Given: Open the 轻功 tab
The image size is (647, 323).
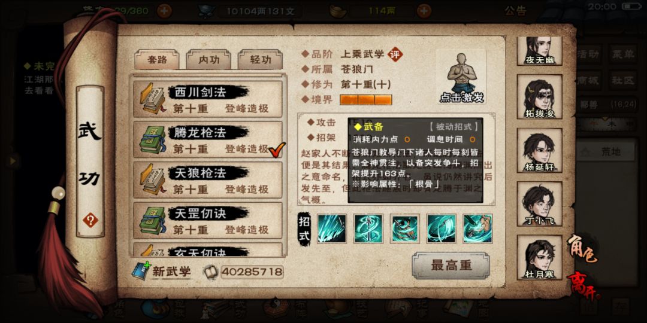Looking at the screenshot, I should pyautogui.click(x=260, y=60).
